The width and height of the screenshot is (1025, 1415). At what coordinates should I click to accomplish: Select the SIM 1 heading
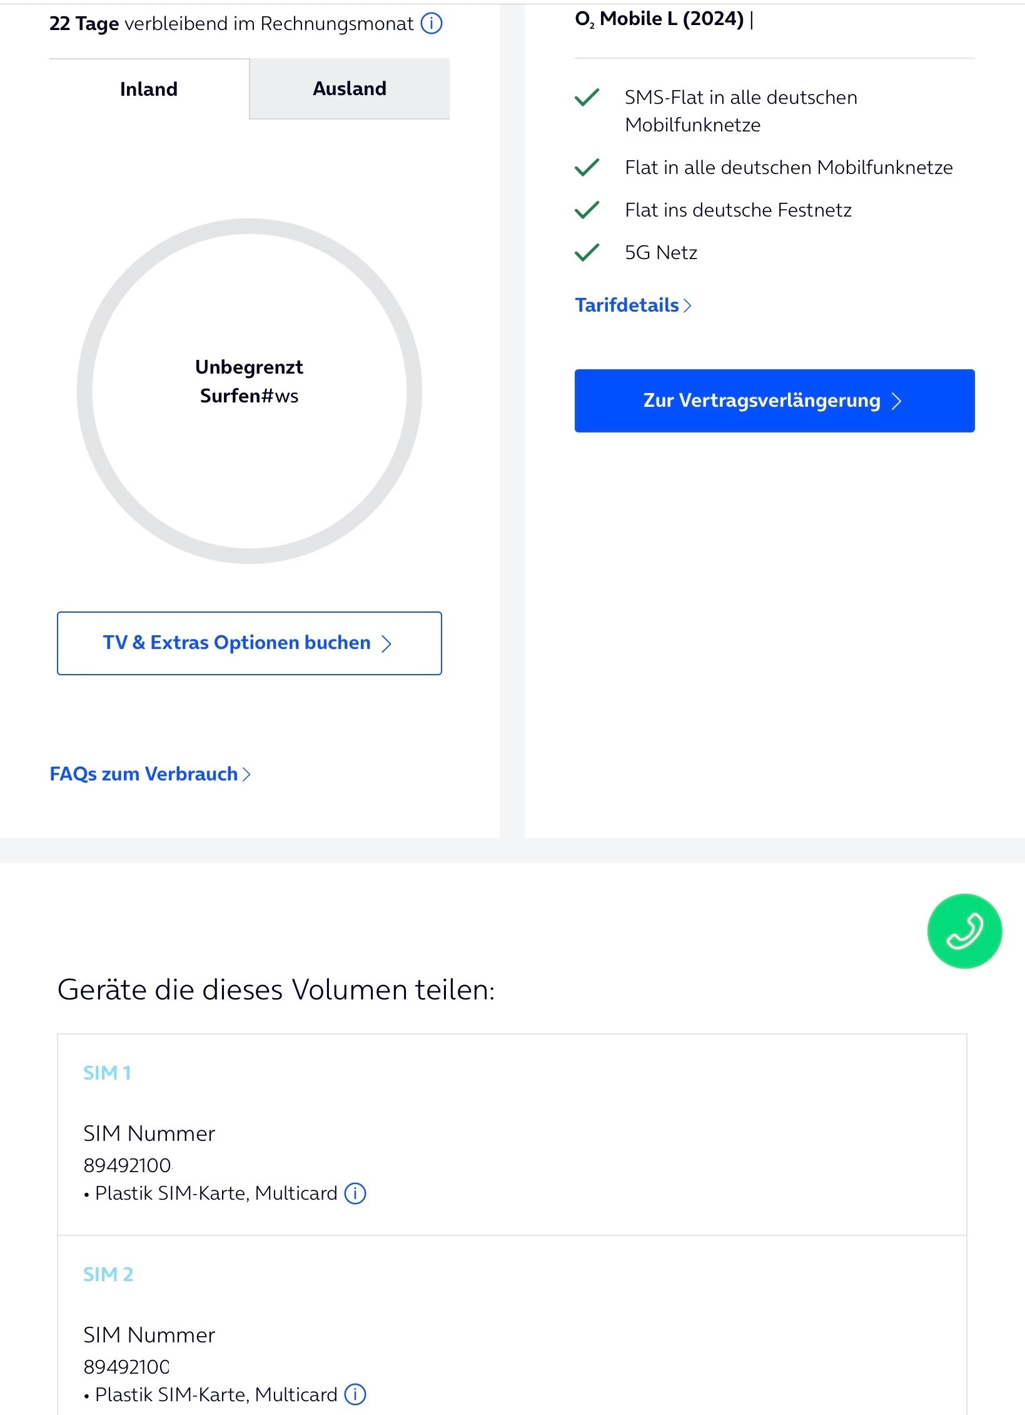[x=107, y=1073]
